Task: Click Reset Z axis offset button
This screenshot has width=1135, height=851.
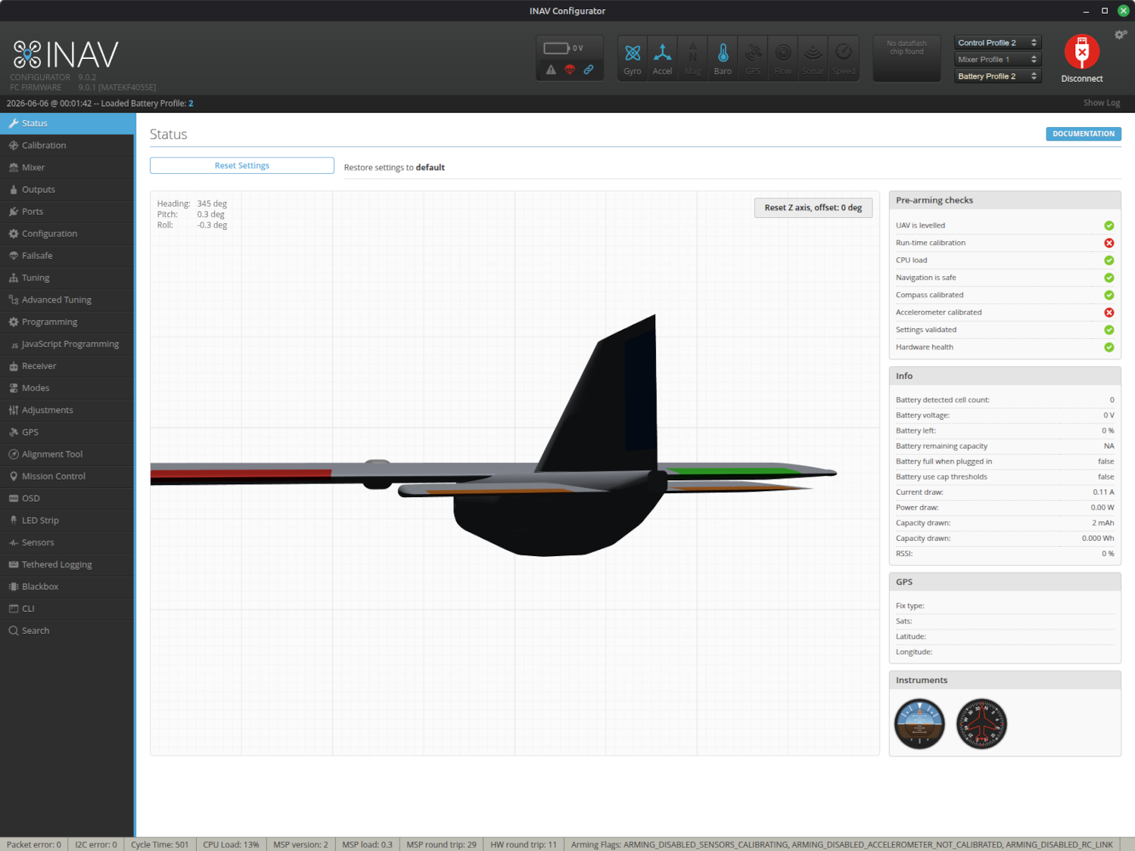Action: pos(813,208)
